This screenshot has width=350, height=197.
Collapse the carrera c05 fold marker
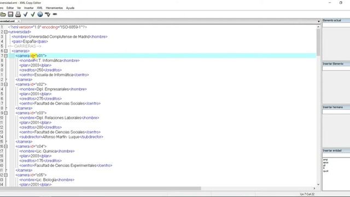(x=6, y=175)
